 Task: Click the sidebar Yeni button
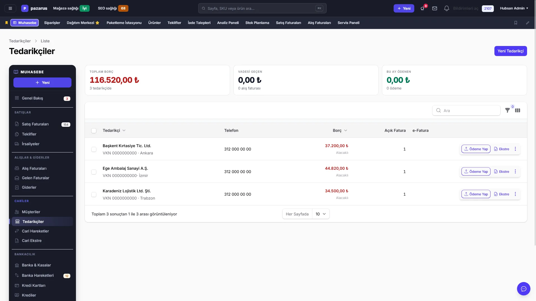pos(42,82)
